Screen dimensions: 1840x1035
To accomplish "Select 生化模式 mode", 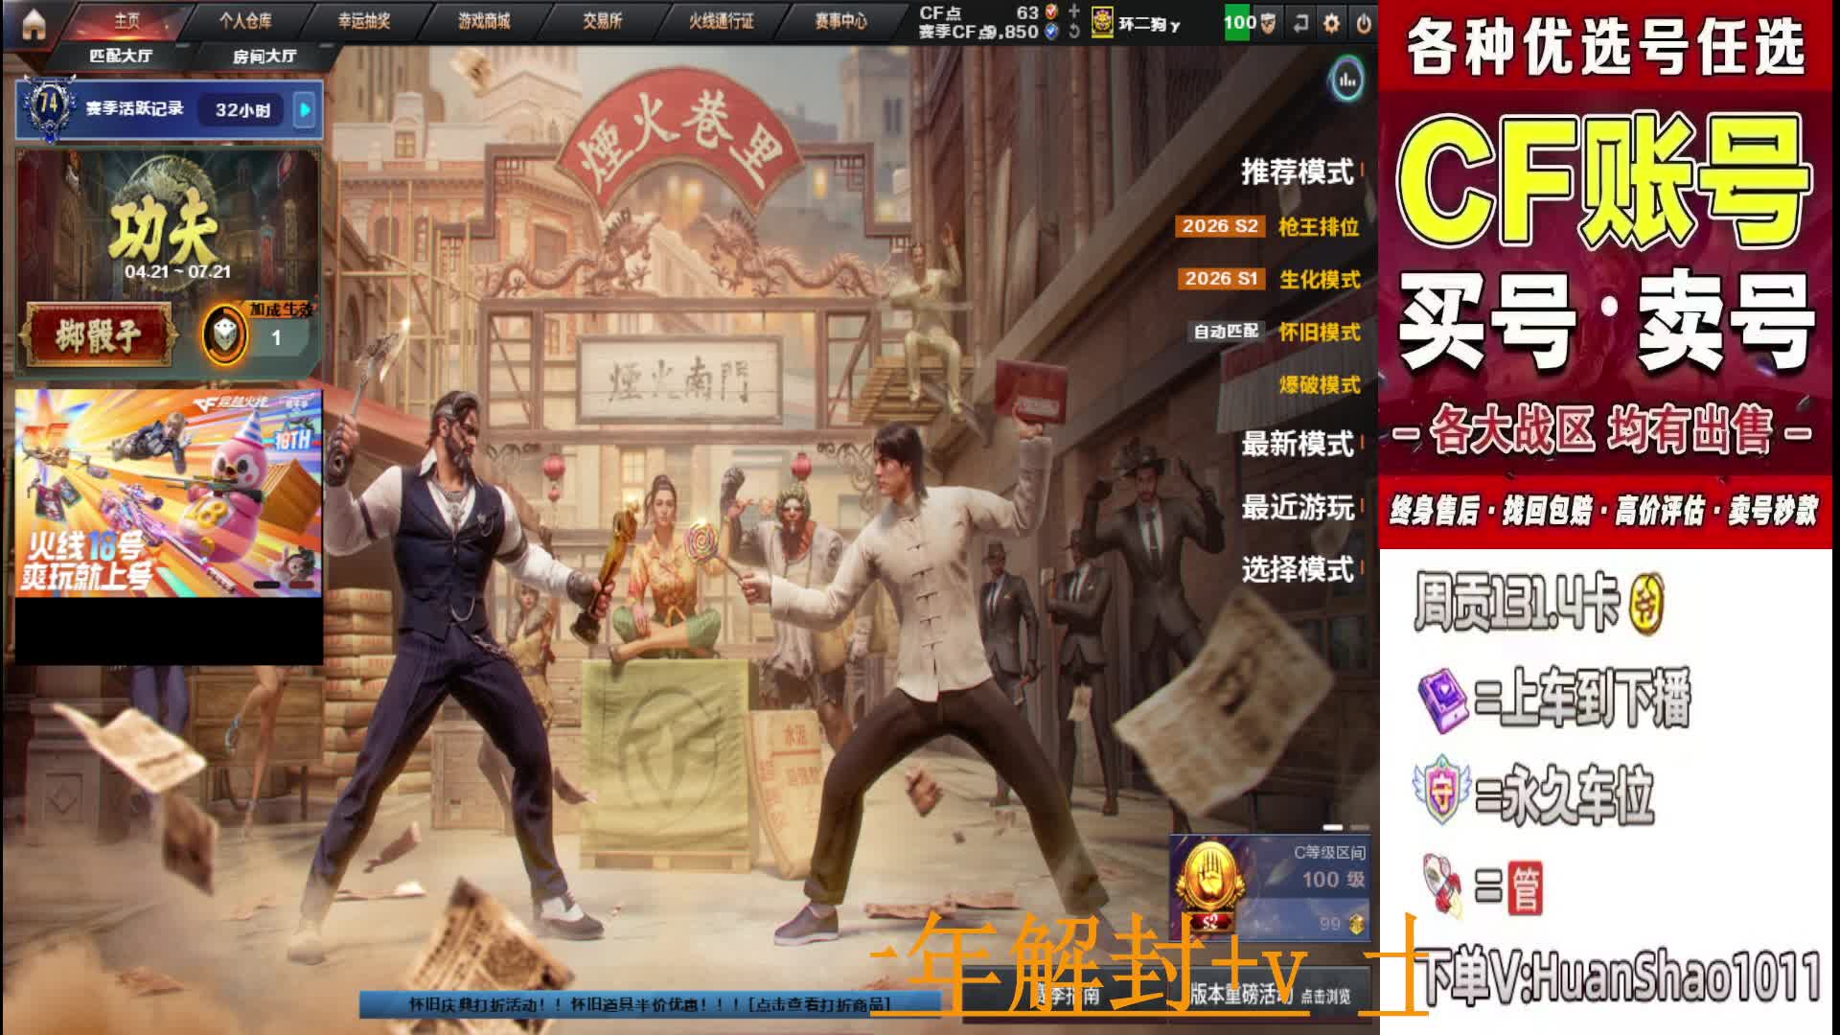I will [x=1320, y=279].
